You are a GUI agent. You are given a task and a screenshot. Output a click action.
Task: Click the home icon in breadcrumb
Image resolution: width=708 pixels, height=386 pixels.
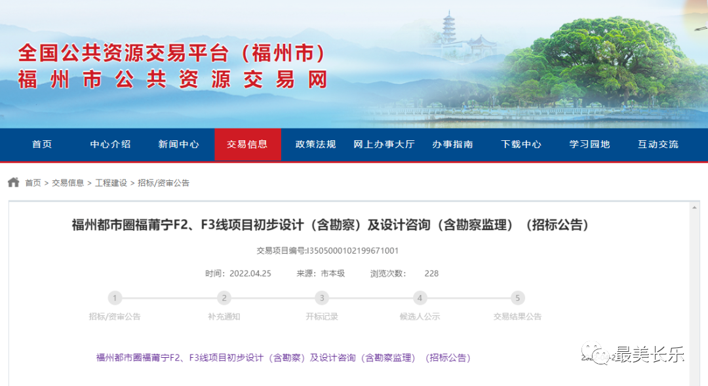click(x=13, y=183)
